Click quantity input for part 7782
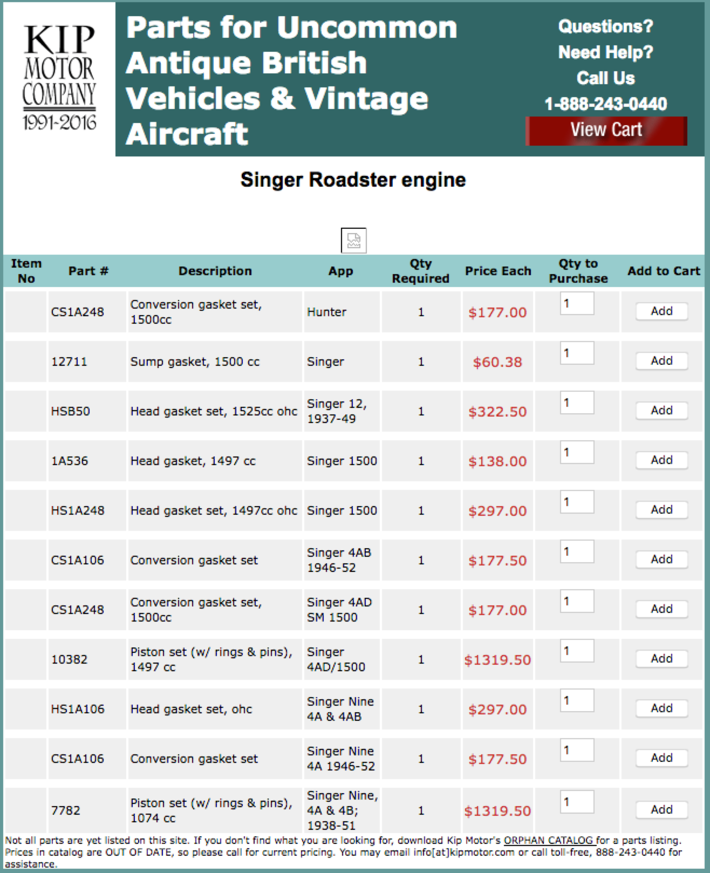 click(577, 802)
